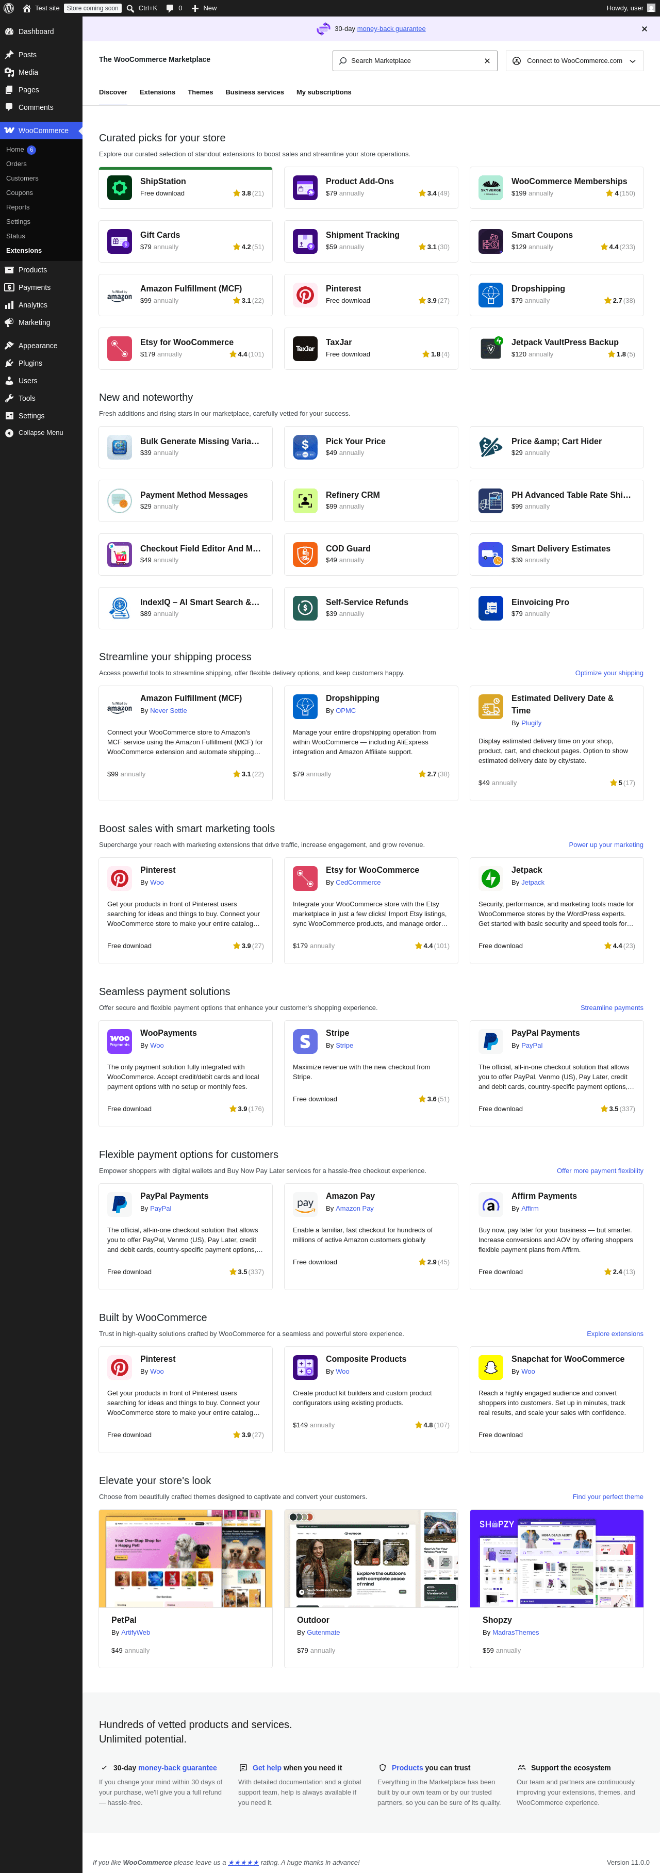This screenshot has width=660, height=1873.
Task: Open the PetPal theme thumbnail
Action: pyautogui.click(x=185, y=1558)
